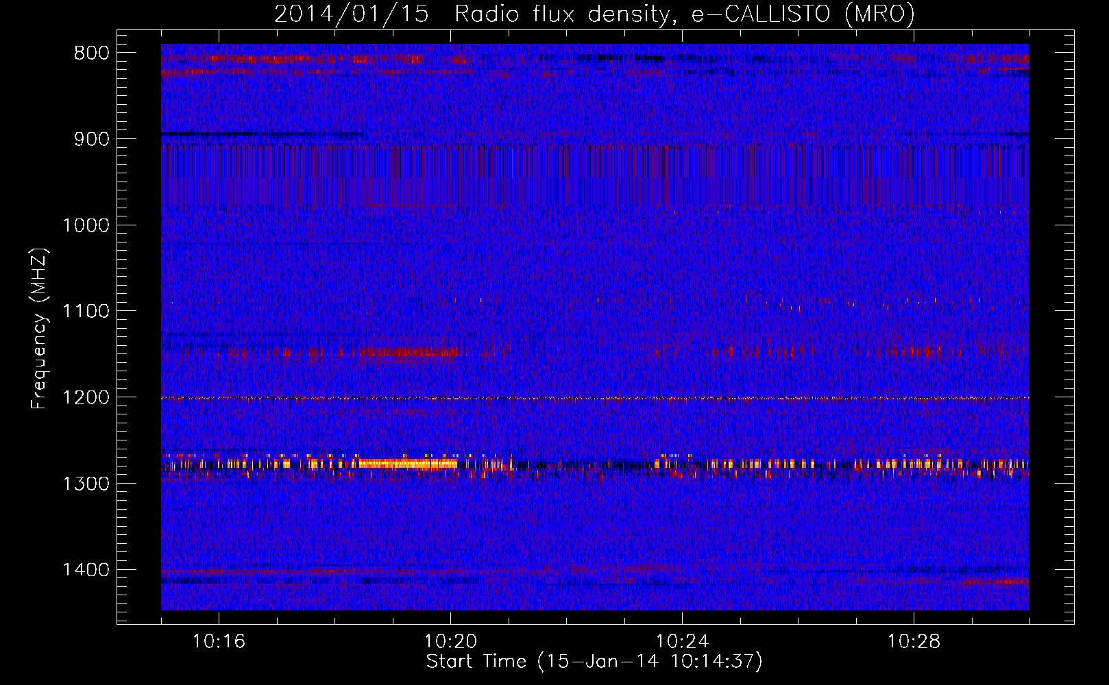Click the 10:16 time tick label

pyautogui.click(x=219, y=641)
